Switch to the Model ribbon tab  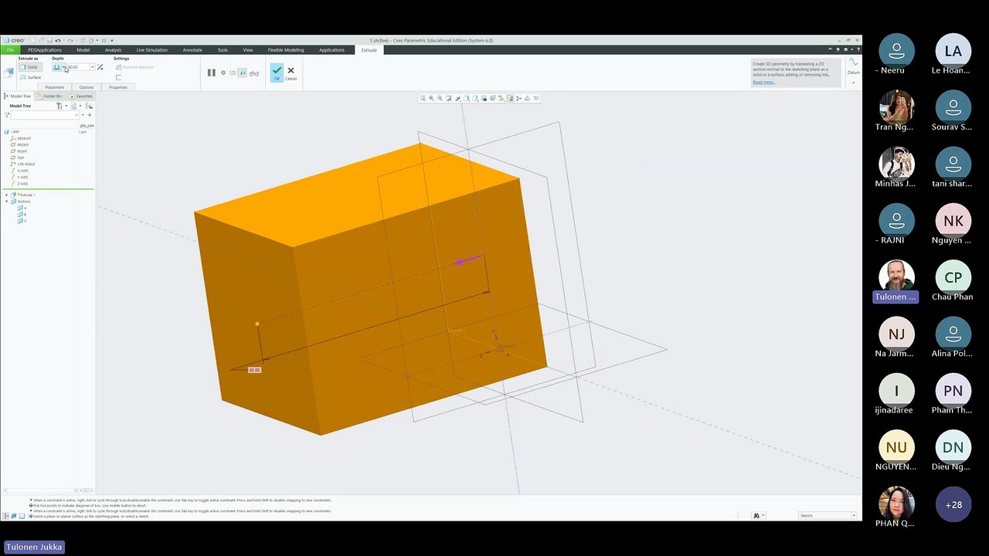point(83,50)
